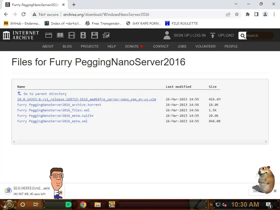Reload the current page

(x=24, y=14)
